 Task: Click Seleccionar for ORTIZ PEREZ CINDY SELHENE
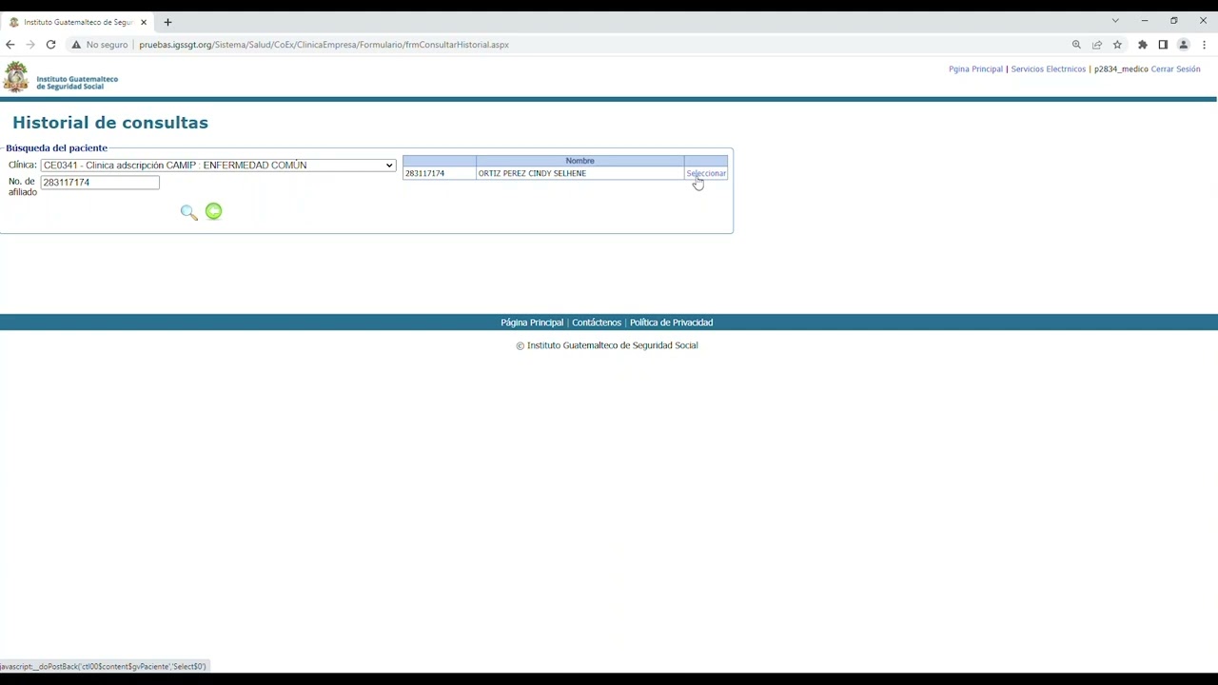(706, 173)
